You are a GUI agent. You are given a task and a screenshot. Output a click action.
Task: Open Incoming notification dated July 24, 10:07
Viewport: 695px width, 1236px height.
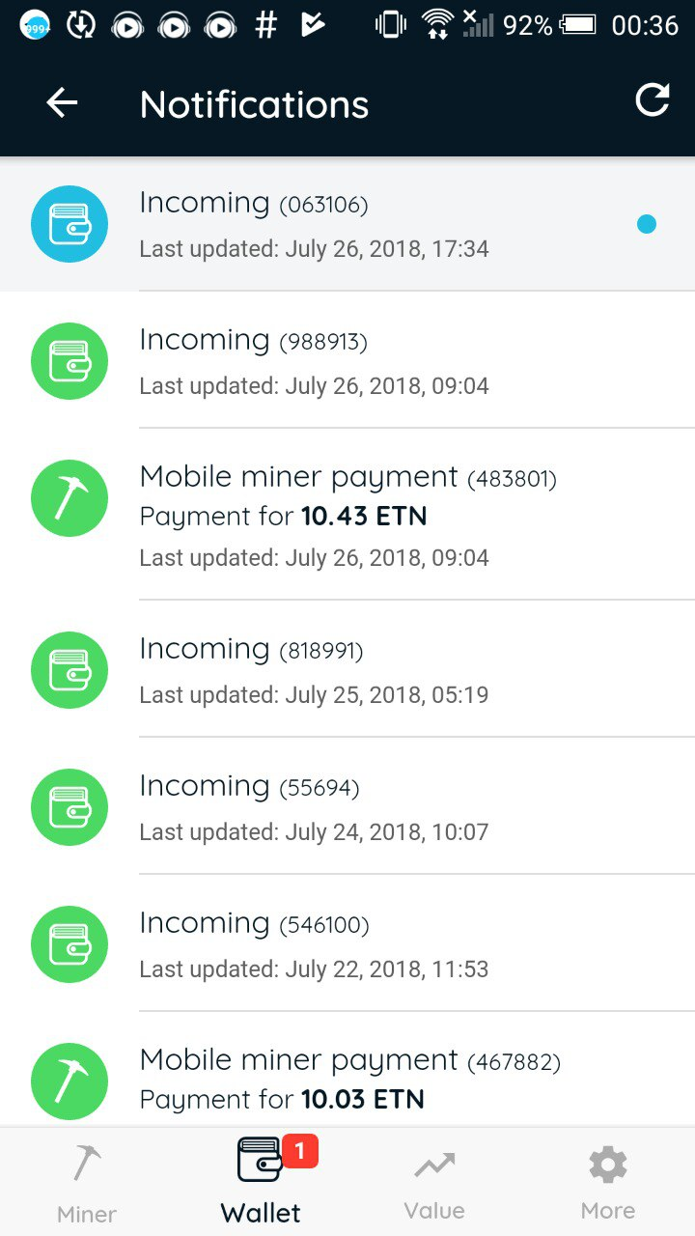coord(367,807)
